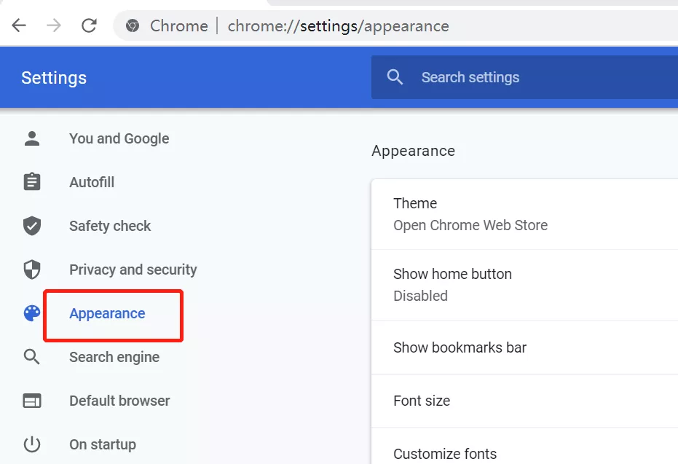Click the You and Google person icon
This screenshot has width=678, height=464.
pos(32,138)
